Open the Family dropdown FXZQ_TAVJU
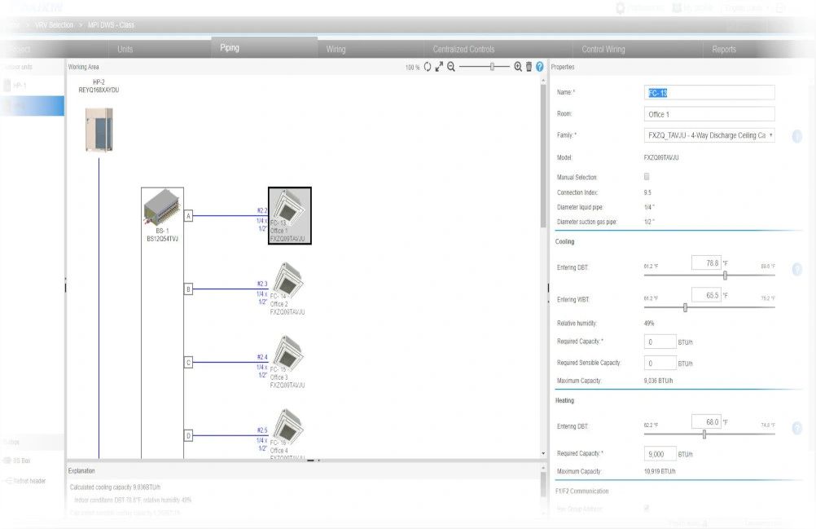The image size is (816, 529). point(709,135)
